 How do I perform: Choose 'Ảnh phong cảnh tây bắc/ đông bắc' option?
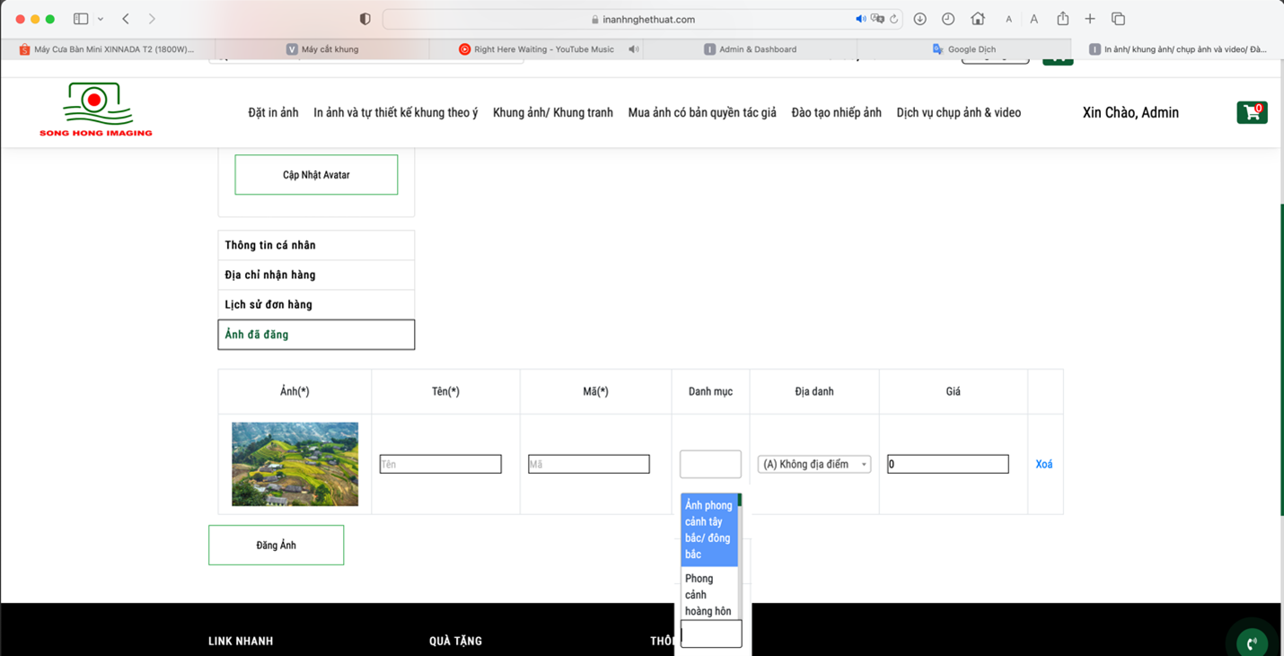708,529
